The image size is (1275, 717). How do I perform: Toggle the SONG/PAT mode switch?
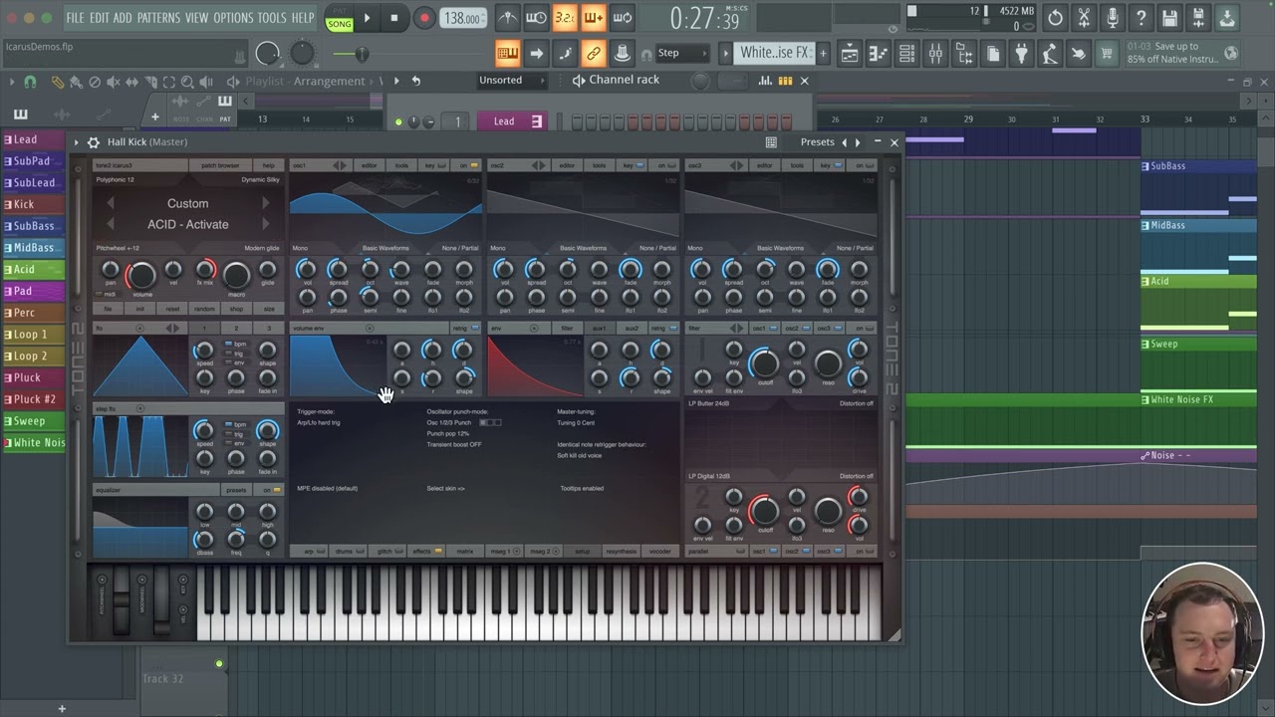[340, 18]
